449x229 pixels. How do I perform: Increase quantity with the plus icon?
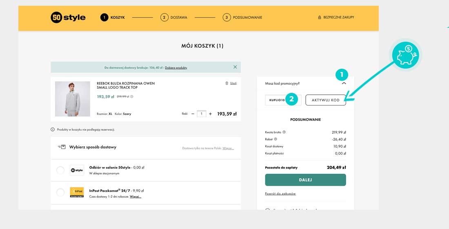coord(210,114)
